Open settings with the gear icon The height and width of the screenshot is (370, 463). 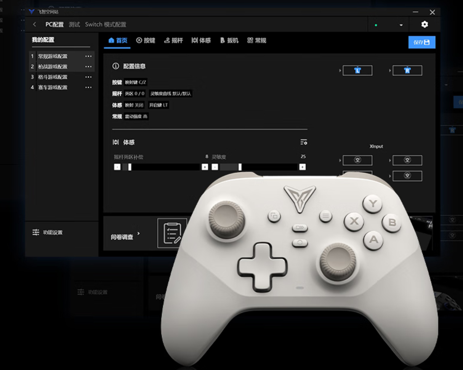(x=425, y=24)
